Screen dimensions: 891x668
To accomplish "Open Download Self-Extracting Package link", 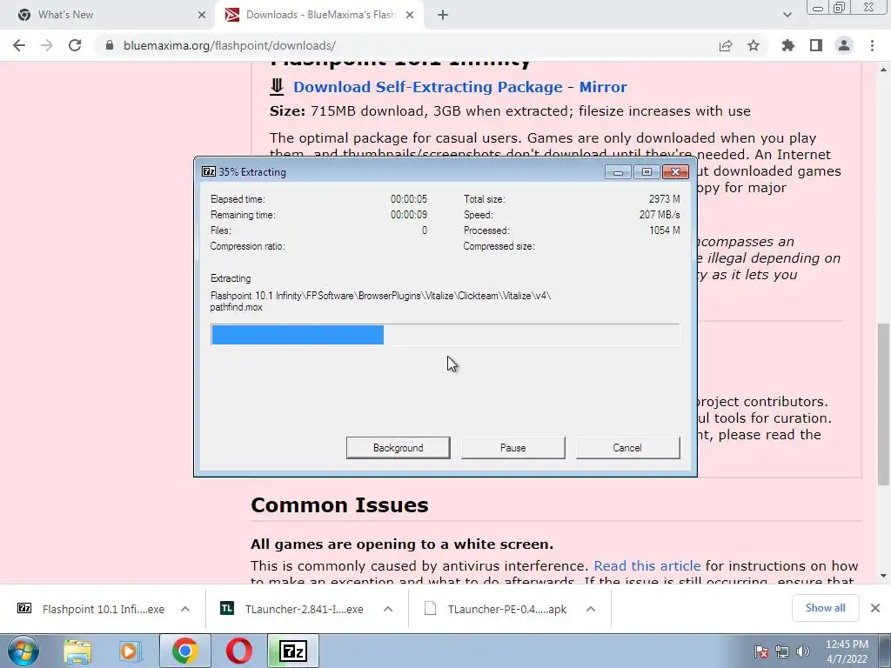I will 428,87.
